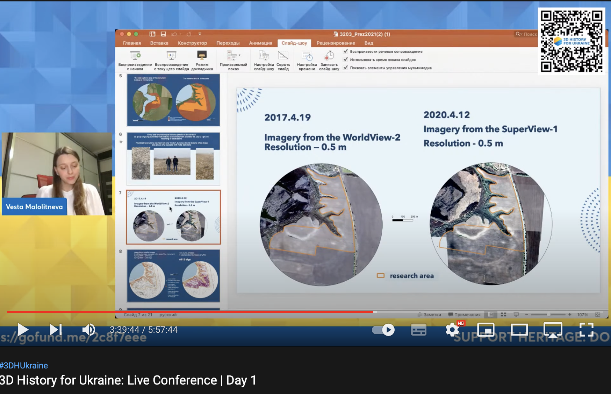Click the 107% zoom level

(x=582, y=315)
